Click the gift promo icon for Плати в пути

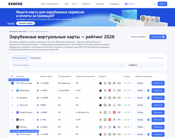click(148, 134)
